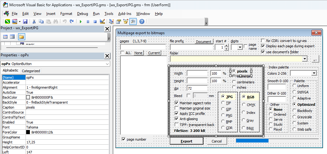The image size is (327, 154).
Task: Toggle Design Mode icon in toolbar
Action: point(102,21)
